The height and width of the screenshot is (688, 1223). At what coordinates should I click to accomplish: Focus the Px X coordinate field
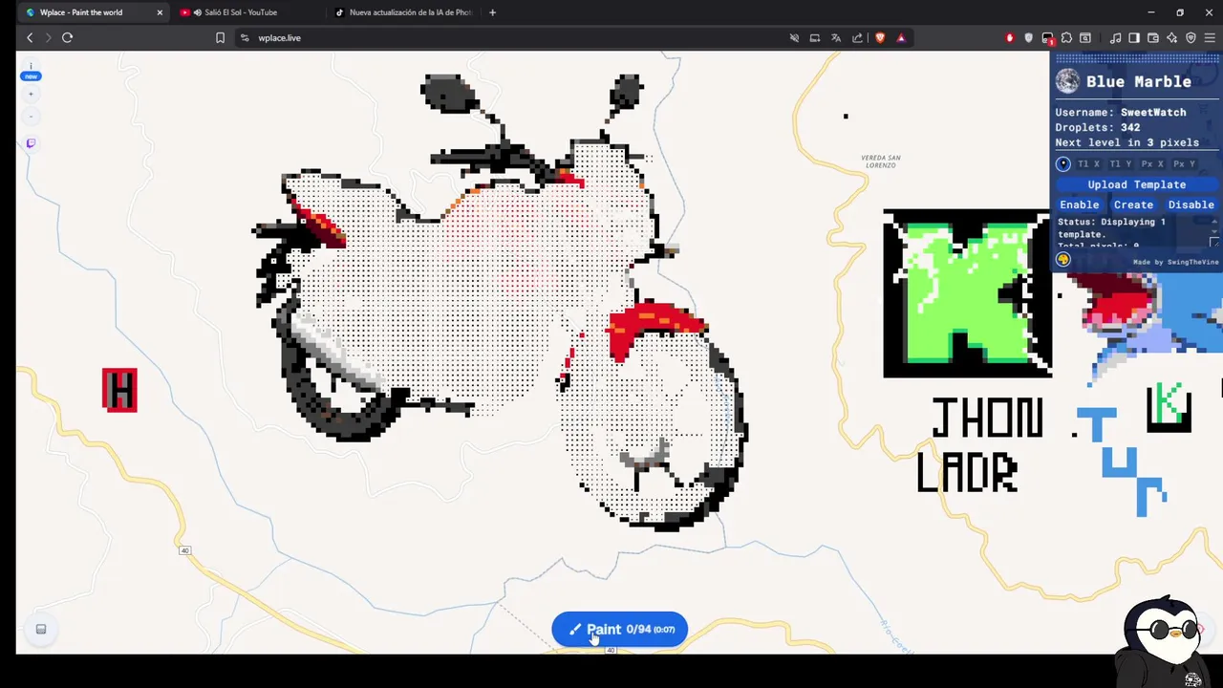[1152, 163]
